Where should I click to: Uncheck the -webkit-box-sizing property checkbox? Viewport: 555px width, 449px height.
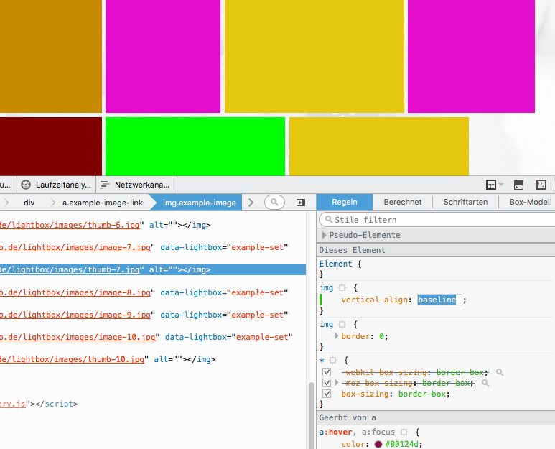[327, 372]
